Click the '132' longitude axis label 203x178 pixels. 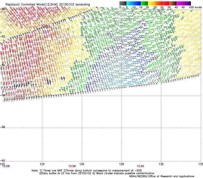click(161, 164)
